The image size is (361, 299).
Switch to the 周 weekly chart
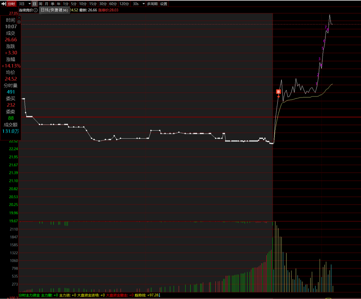tap(41, 4)
